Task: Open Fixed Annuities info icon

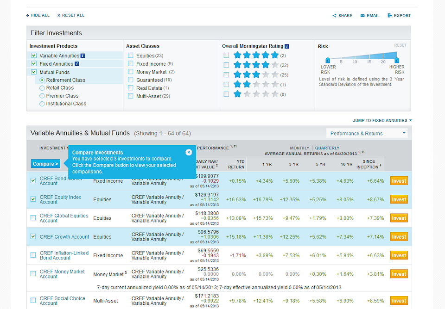Action: coord(76,64)
